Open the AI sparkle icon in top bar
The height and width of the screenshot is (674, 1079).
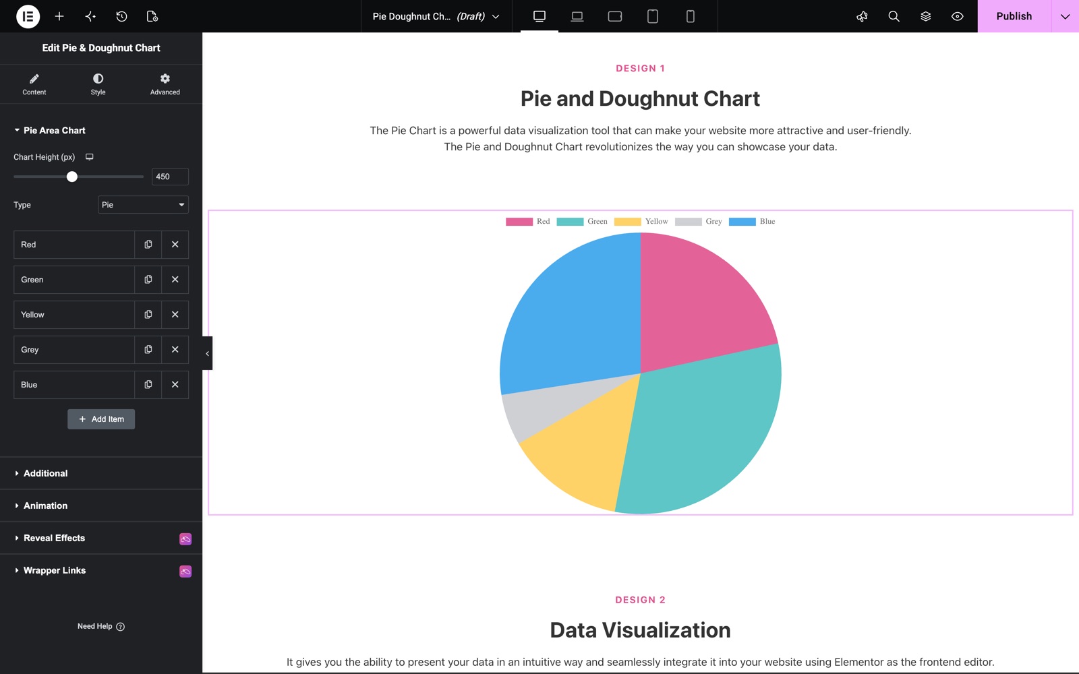(90, 16)
